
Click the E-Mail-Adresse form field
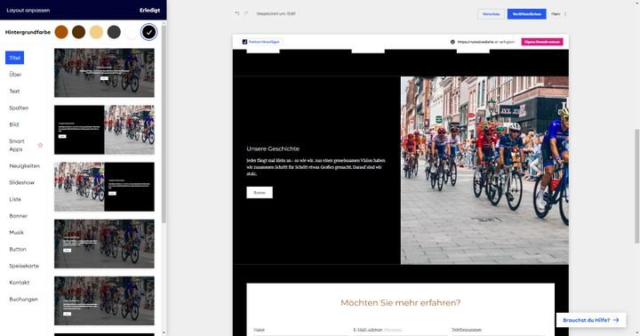point(400,331)
